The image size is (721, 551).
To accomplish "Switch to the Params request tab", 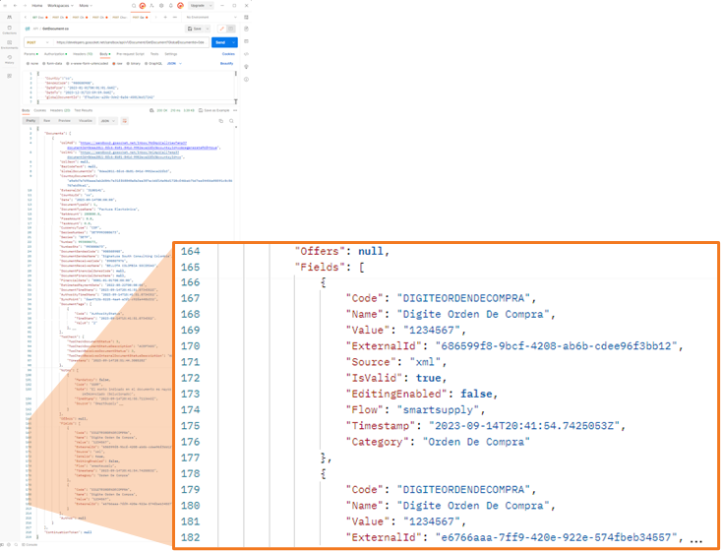I will [x=30, y=54].
